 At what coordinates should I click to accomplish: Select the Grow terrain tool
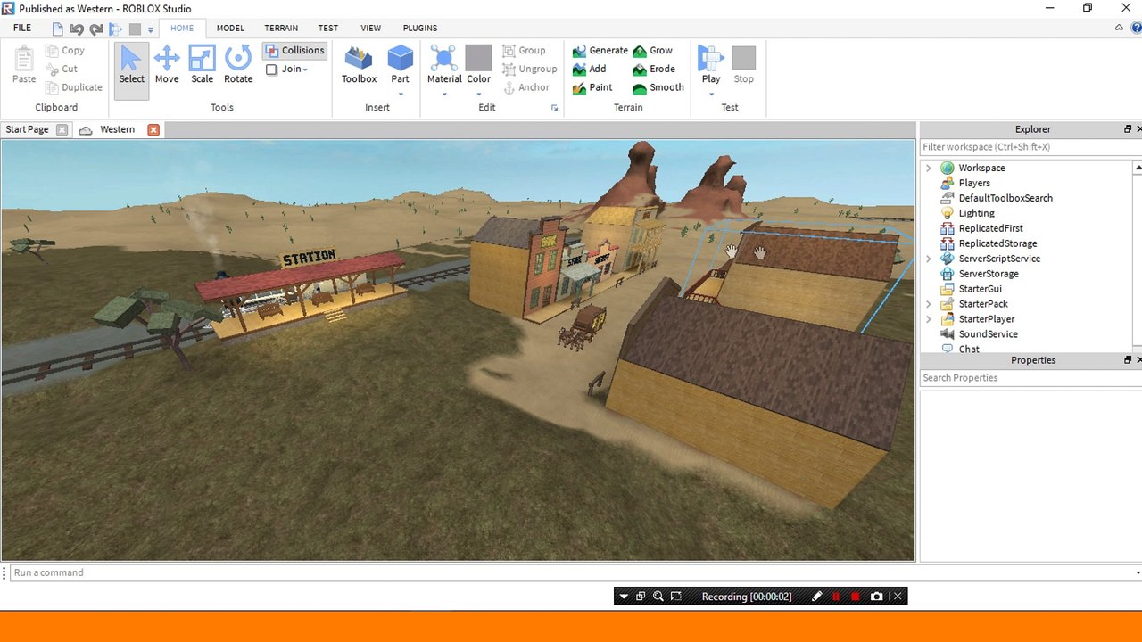(653, 51)
